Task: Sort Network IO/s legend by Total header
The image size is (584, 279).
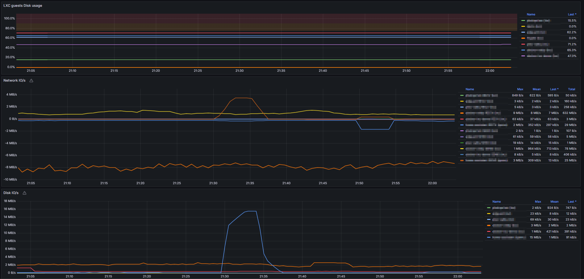Action: point(572,89)
